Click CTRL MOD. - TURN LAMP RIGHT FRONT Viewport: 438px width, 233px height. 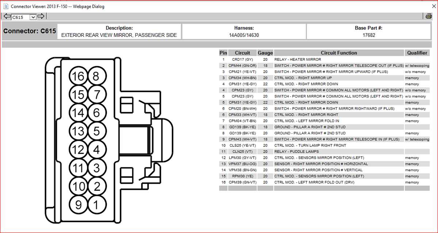310,145
